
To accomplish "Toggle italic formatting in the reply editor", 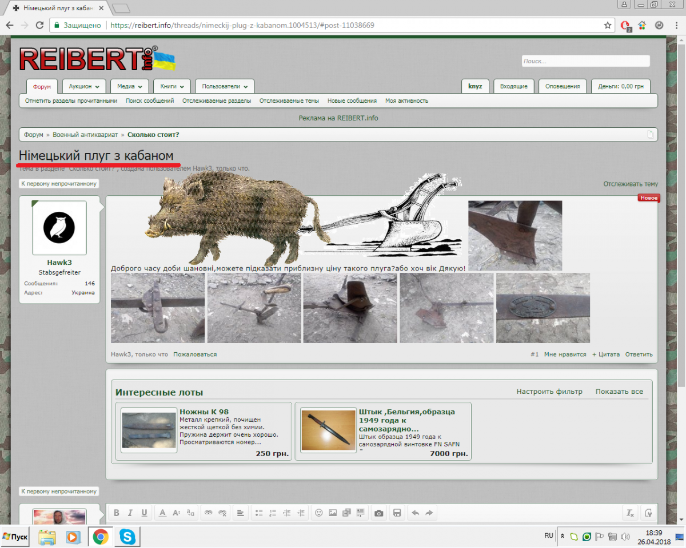I will pos(130,513).
